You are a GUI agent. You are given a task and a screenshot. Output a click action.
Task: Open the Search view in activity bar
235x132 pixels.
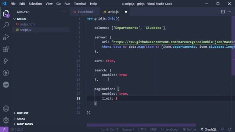coord(6,25)
